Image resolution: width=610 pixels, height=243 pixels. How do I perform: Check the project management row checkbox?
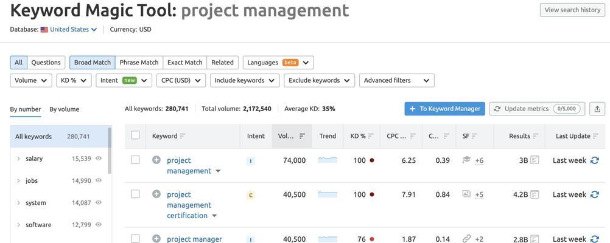135,160
